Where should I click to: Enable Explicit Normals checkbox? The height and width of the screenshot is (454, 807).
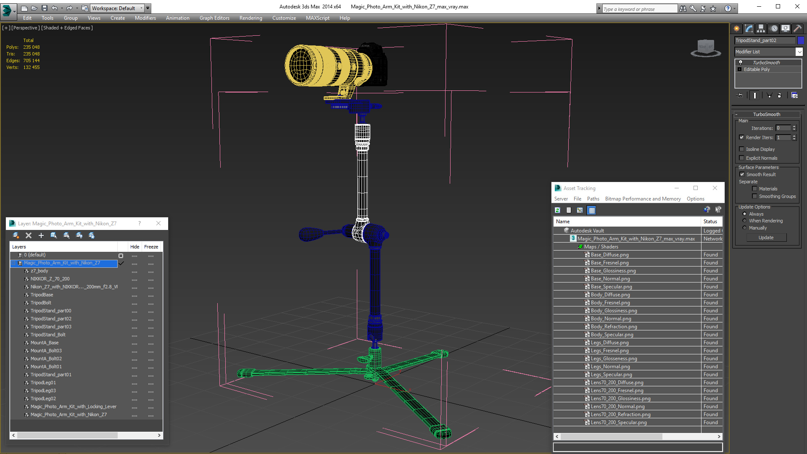point(742,158)
